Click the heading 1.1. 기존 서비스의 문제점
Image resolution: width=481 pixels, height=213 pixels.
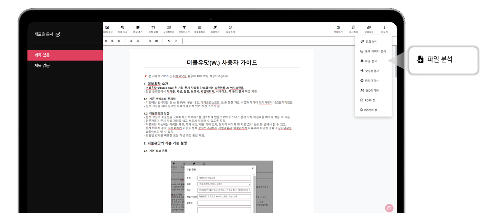160,99
